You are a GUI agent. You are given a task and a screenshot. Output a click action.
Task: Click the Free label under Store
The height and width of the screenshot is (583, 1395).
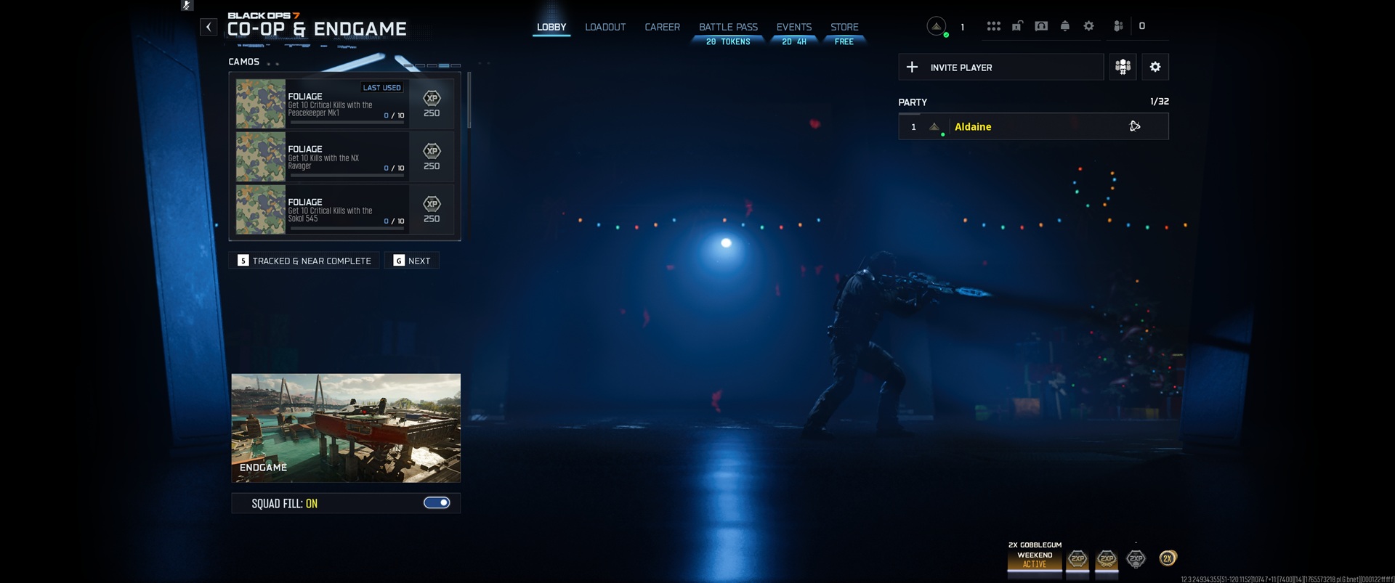coord(844,42)
